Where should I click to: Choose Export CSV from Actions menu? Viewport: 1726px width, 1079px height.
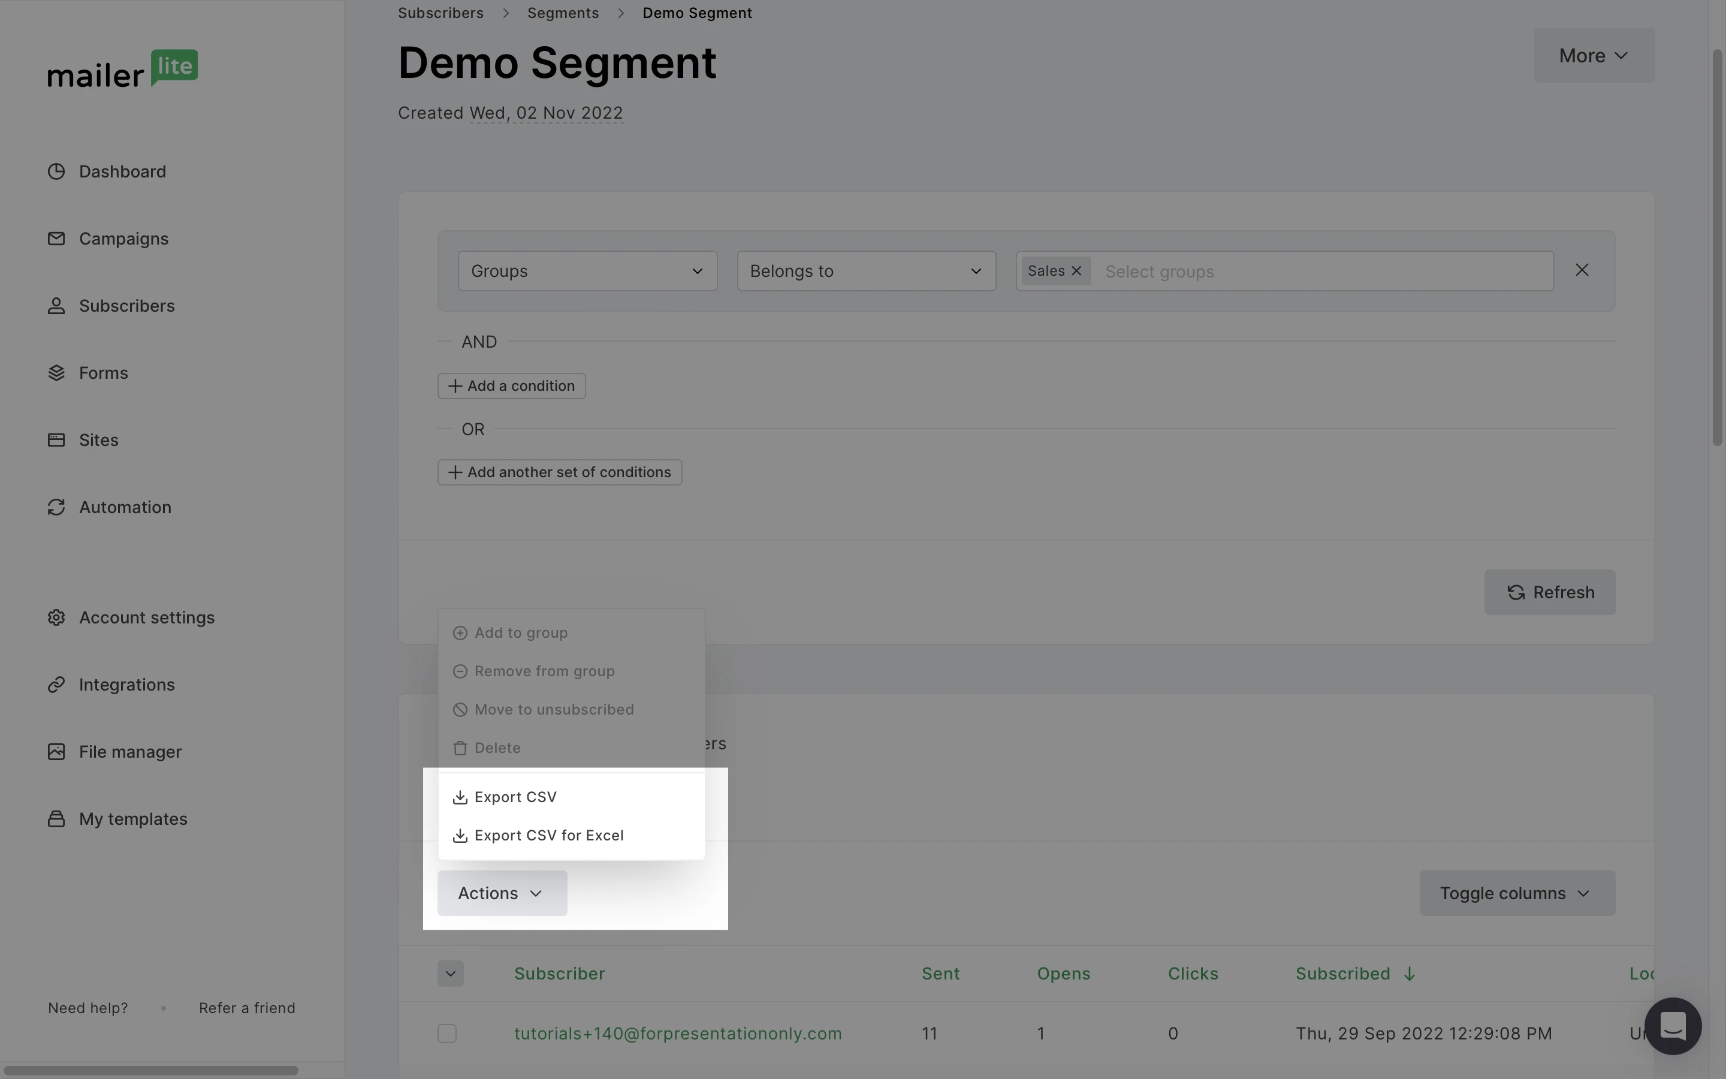[515, 797]
